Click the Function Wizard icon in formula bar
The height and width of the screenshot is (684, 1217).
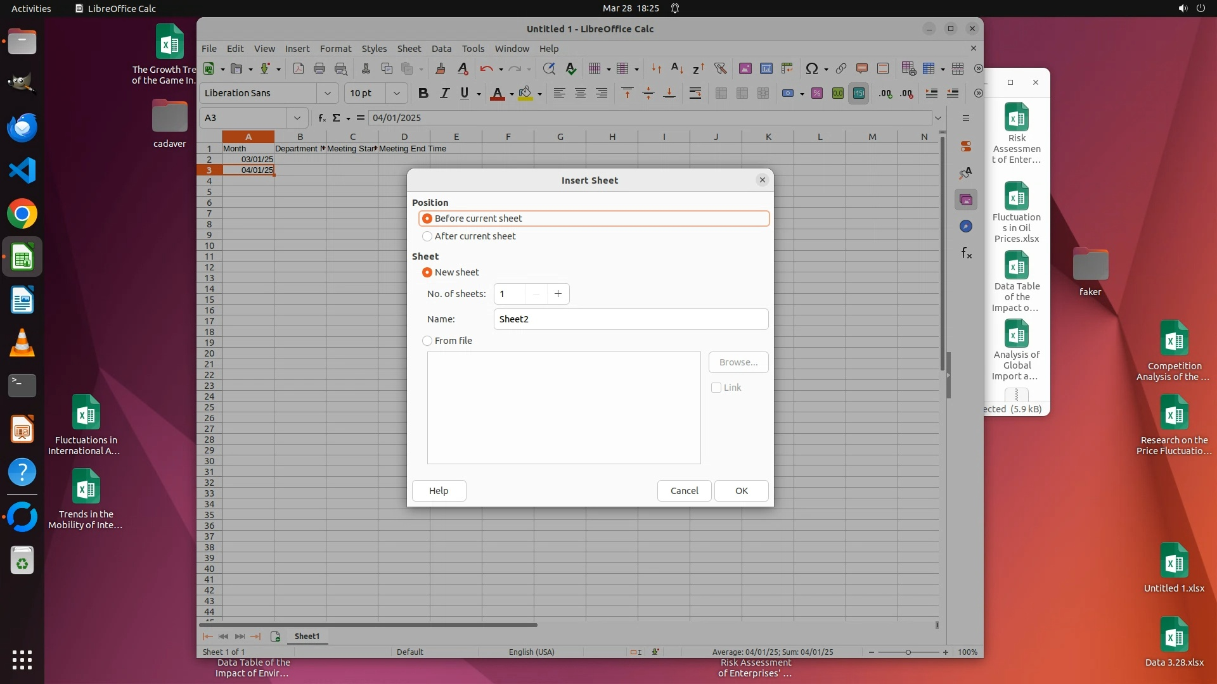point(322,118)
